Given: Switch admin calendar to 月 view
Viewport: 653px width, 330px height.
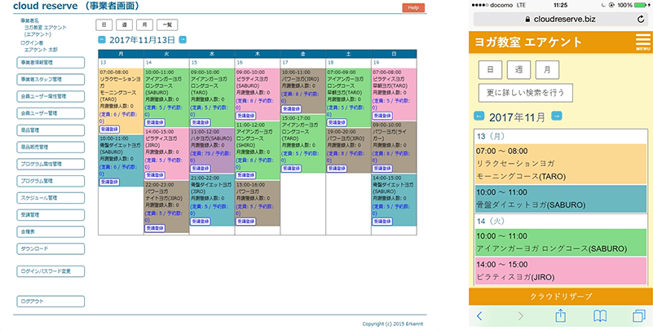Looking at the screenshot, I should pos(144,25).
